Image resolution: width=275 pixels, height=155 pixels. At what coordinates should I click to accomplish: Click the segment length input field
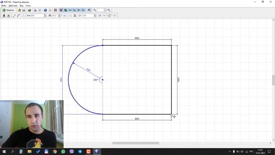pos(37,15)
